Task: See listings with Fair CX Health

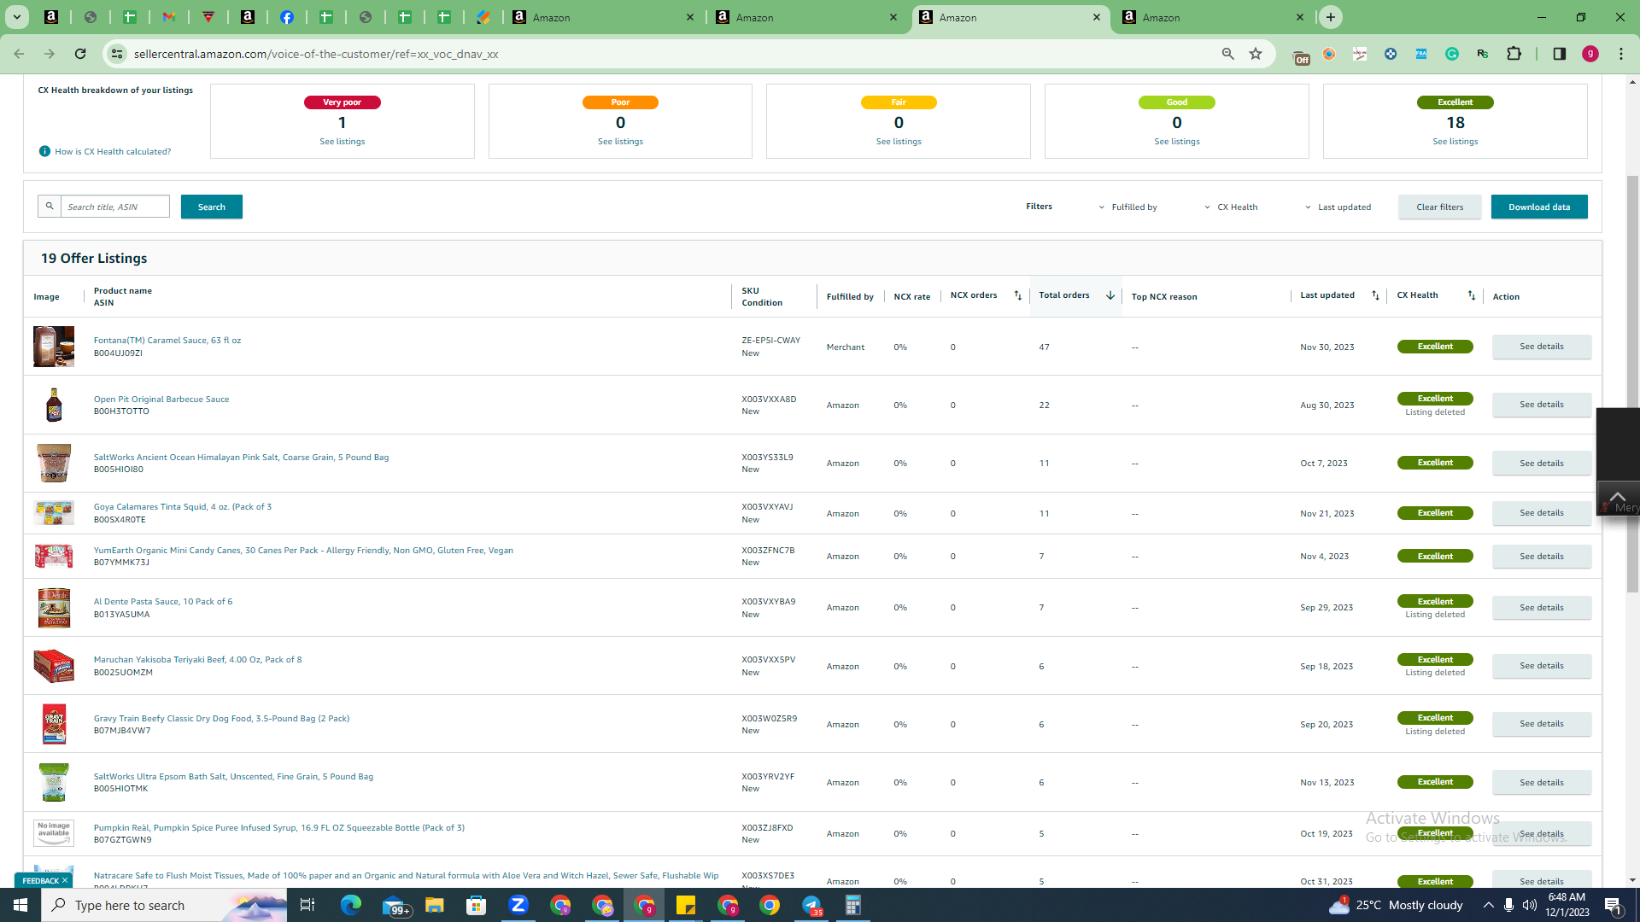Action: click(899, 142)
